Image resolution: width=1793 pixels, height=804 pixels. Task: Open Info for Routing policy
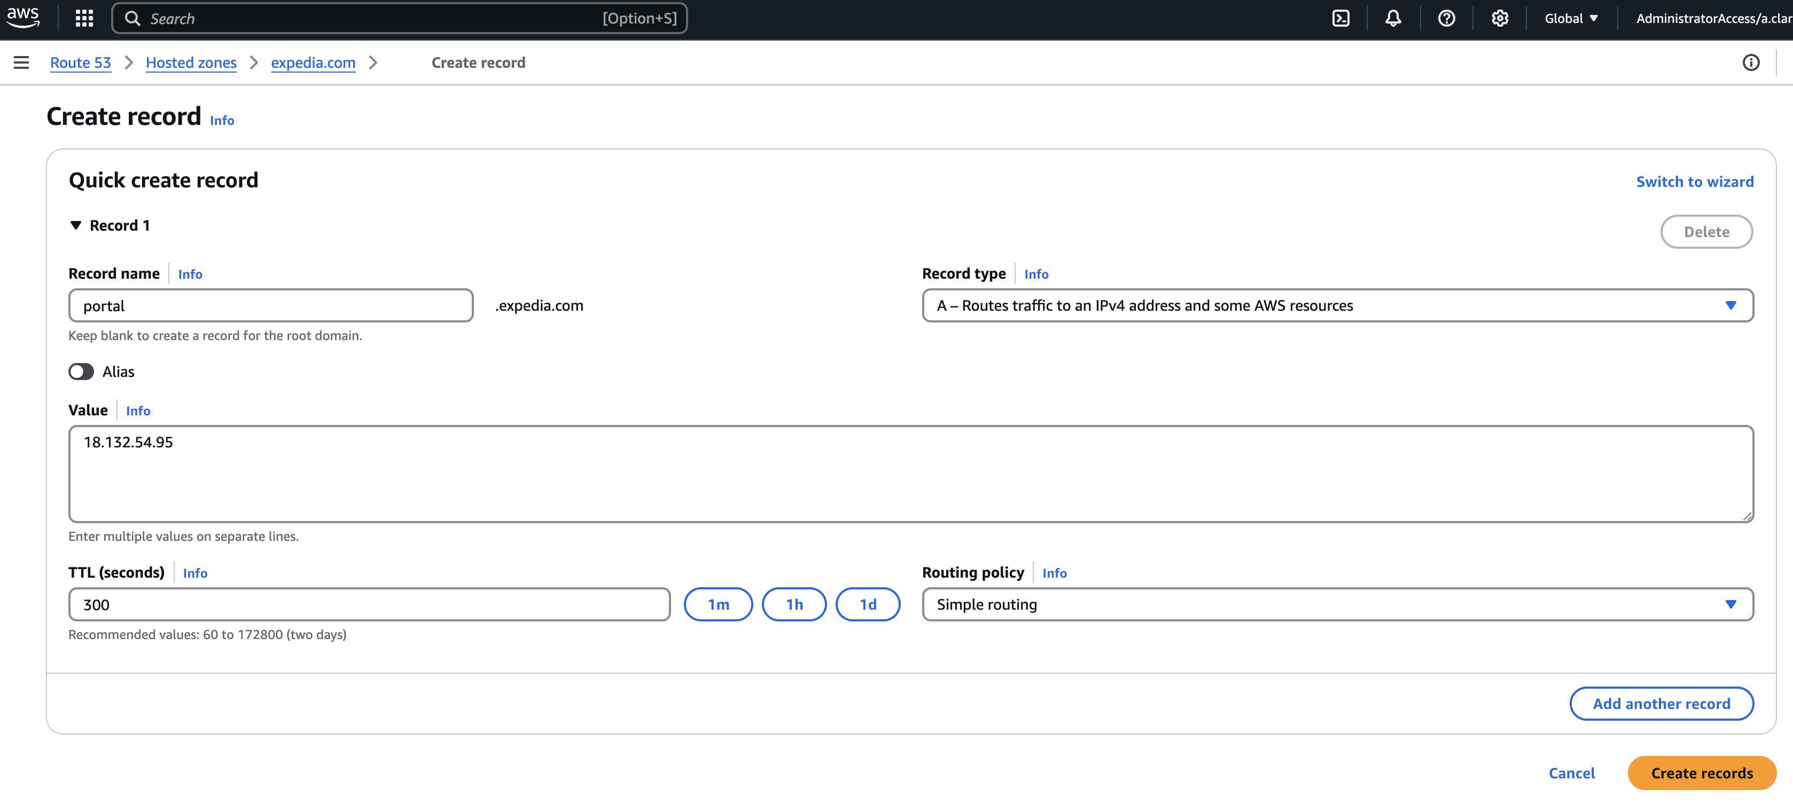(1055, 573)
